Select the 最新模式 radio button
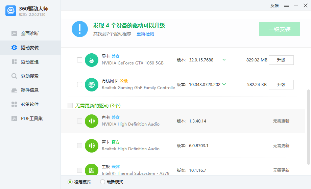This screenshot has width=311, height=189. click(x=102, y=182)
